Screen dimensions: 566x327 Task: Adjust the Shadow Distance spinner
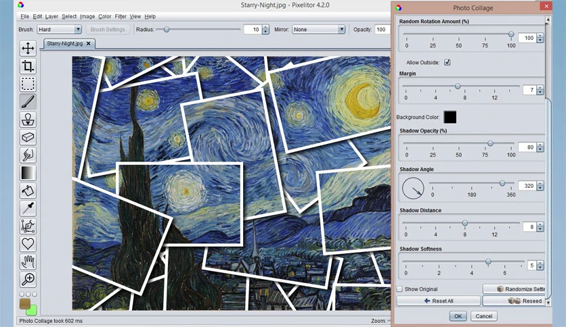(x=540, y=227)
